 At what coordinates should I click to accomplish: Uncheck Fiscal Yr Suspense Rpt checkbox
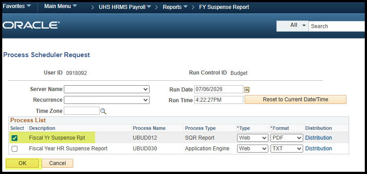point(15,138)
